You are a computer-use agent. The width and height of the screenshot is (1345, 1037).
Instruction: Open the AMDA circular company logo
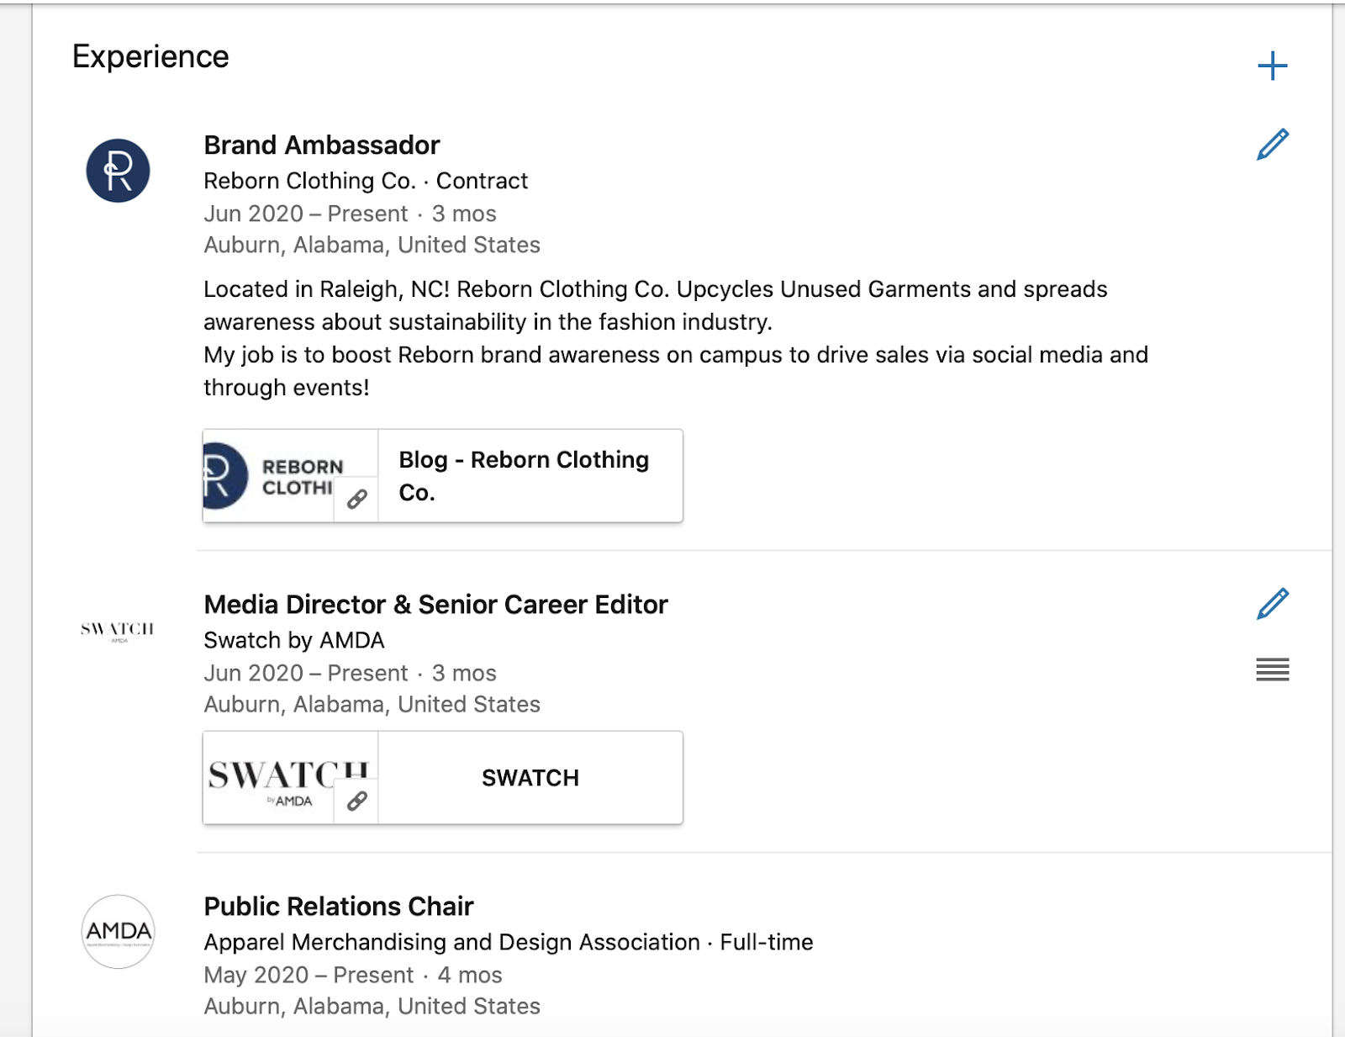click(119, 932)
